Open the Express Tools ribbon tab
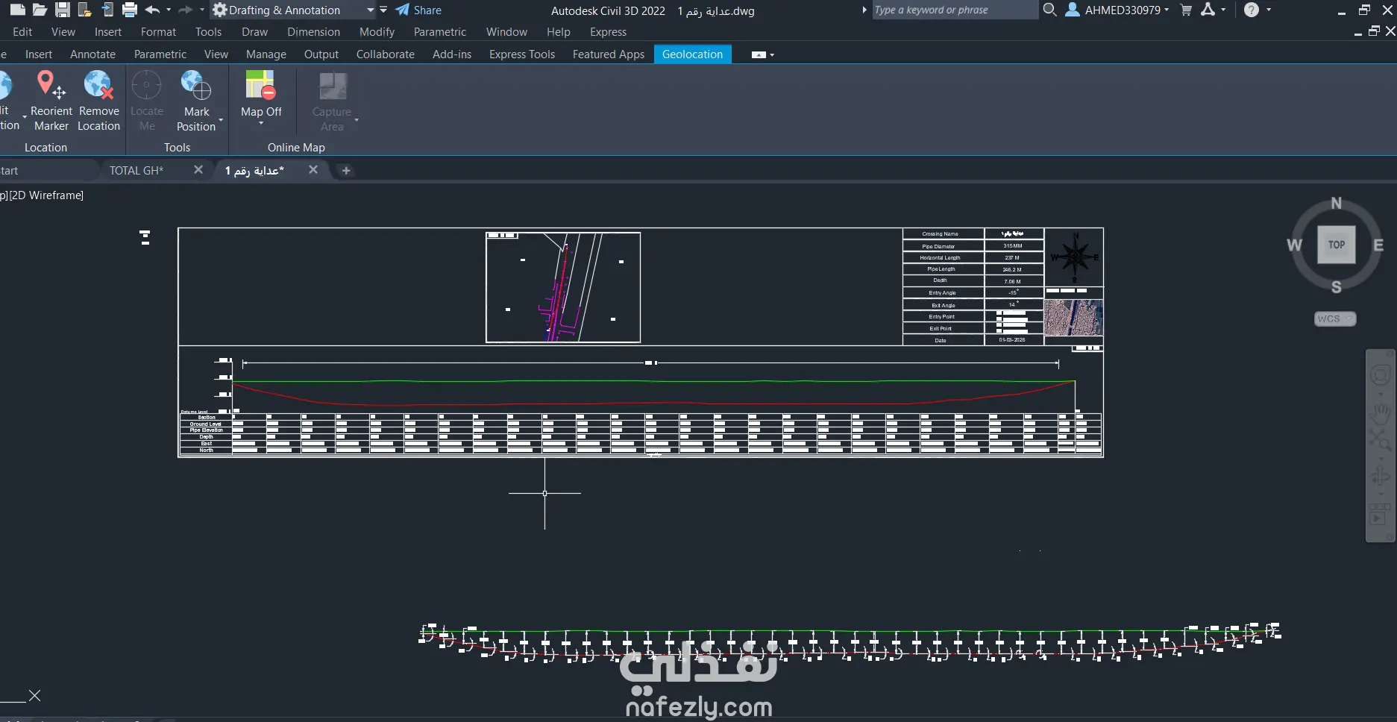This screenshot has width=1397, height=722. [521, 54]
